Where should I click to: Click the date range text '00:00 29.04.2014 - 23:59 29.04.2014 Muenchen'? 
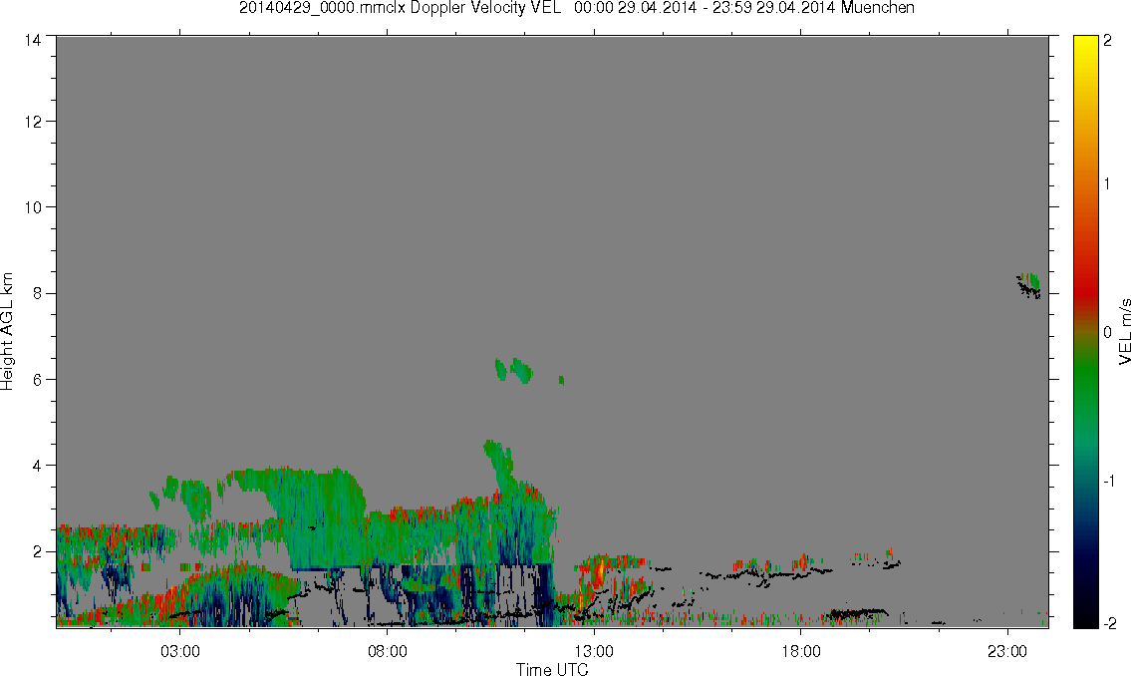coord(744,8)
